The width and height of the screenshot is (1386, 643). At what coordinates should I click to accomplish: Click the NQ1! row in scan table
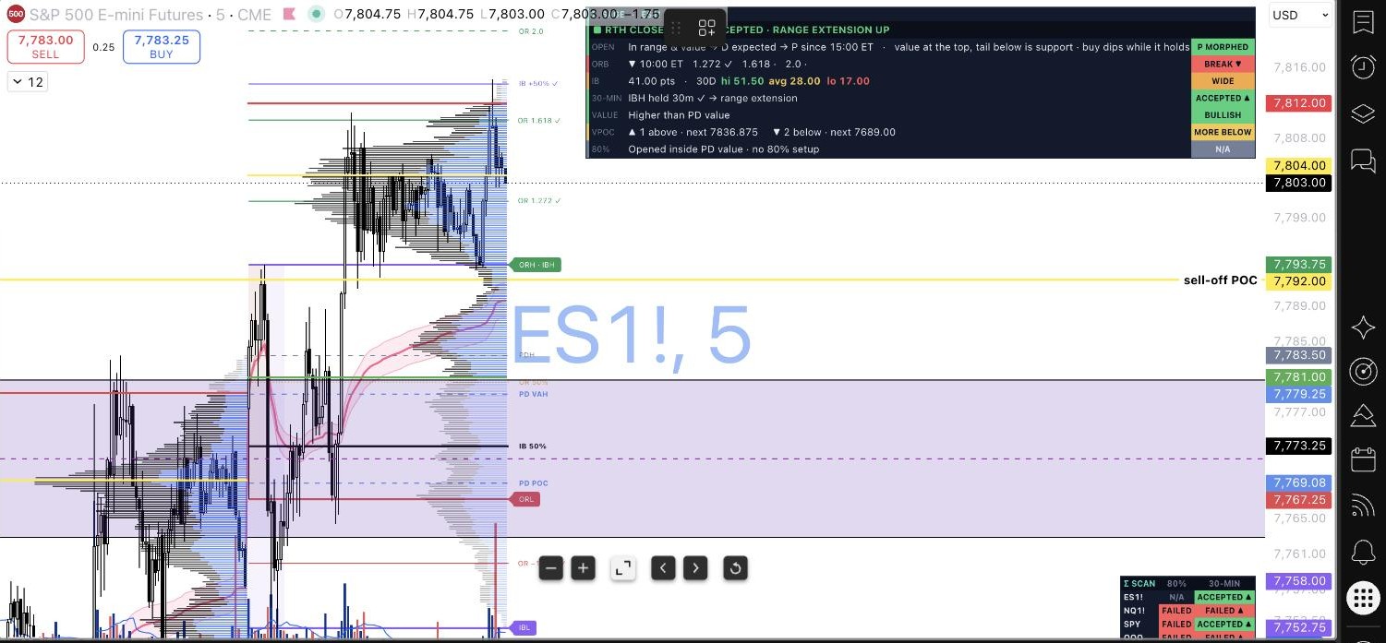(x=1188, y=611)
